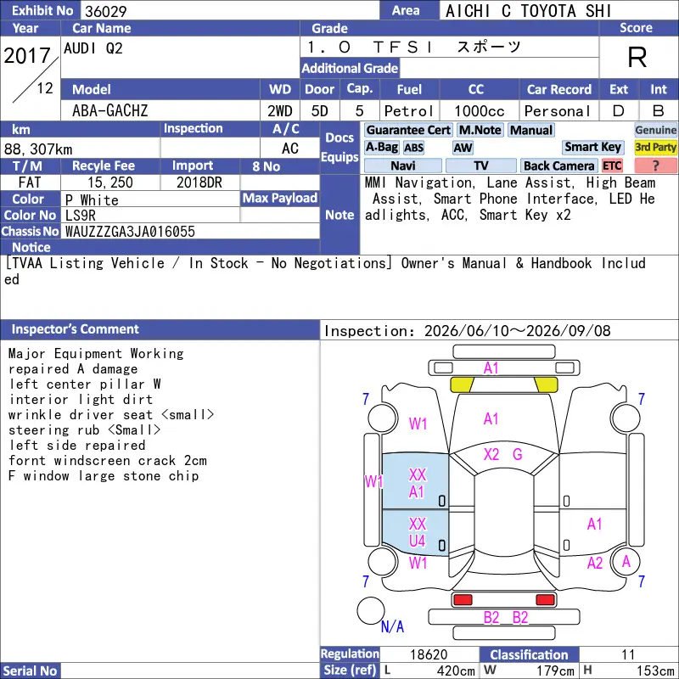The image size is (679, 679).
Task: Click the Guarantee Cert badge
Action: 408,130
